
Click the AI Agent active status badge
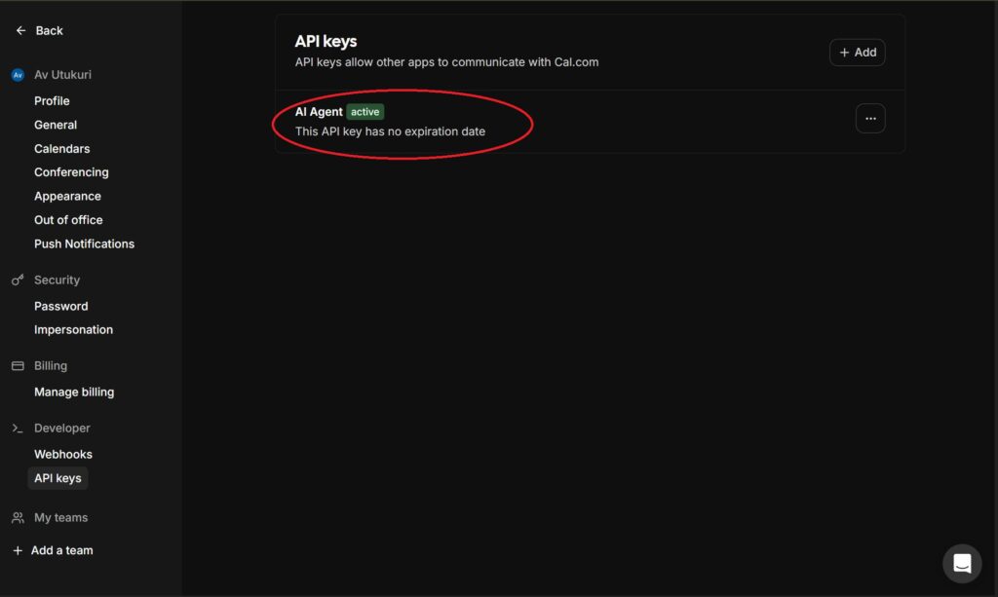(x=365, y=112)
